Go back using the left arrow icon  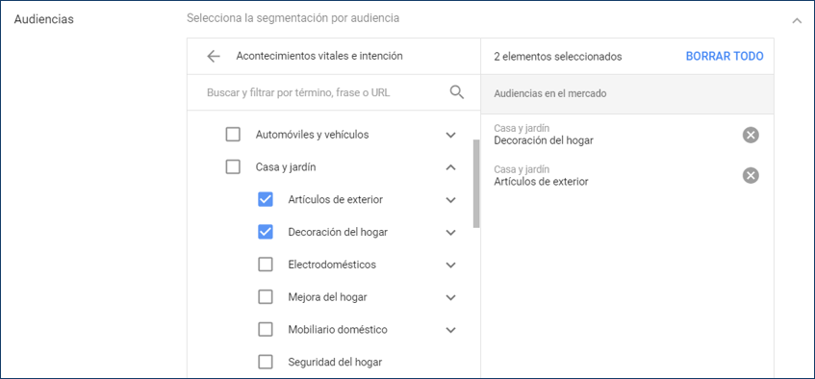pos(213,56)
